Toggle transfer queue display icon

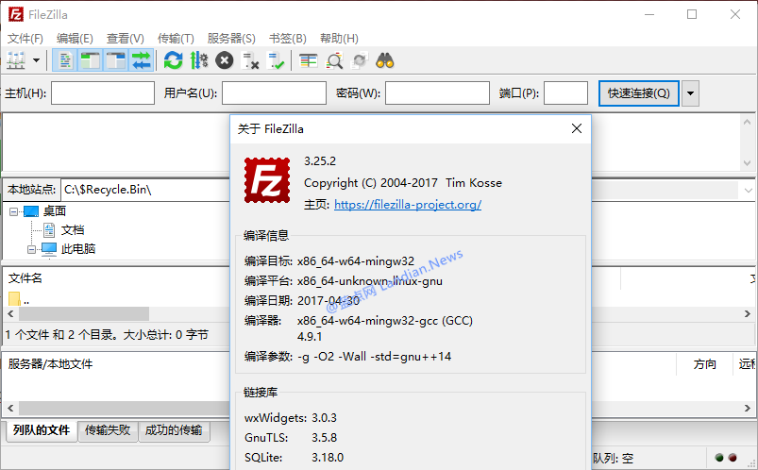point(142,60)
